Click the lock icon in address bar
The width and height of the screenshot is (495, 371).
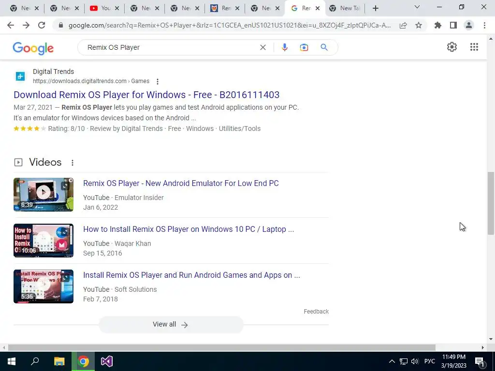point(61,25)
